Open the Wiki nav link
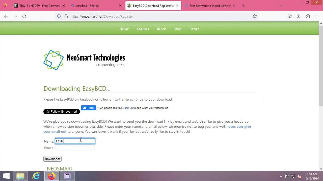323x181 pixels. (178, 29)
